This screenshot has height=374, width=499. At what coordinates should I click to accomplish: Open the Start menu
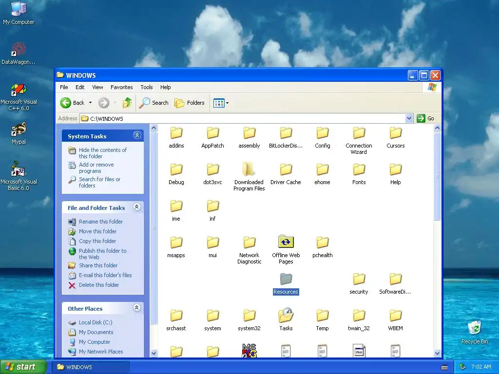pos(23,367)
